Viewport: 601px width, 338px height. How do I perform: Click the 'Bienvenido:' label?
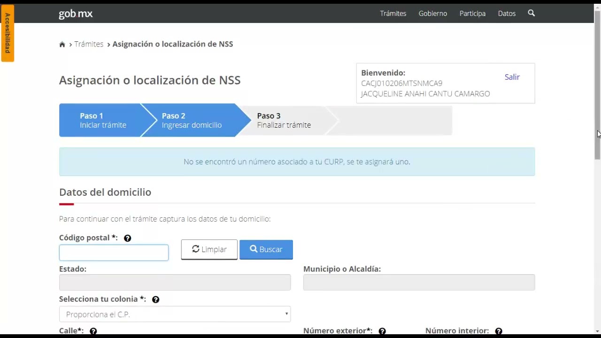click(383, 73)
